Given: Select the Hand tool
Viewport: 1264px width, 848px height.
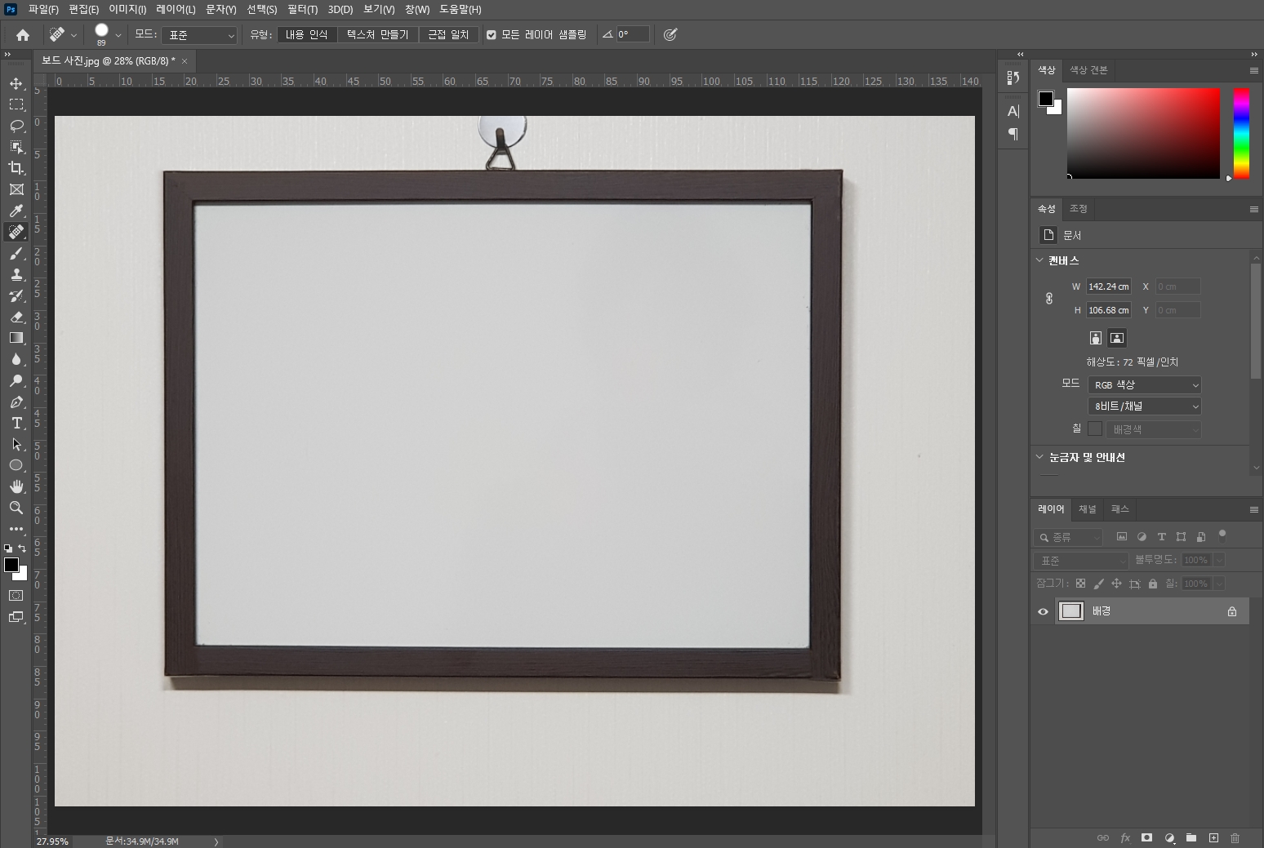Looking at the screenshot, I should [16, 486].
